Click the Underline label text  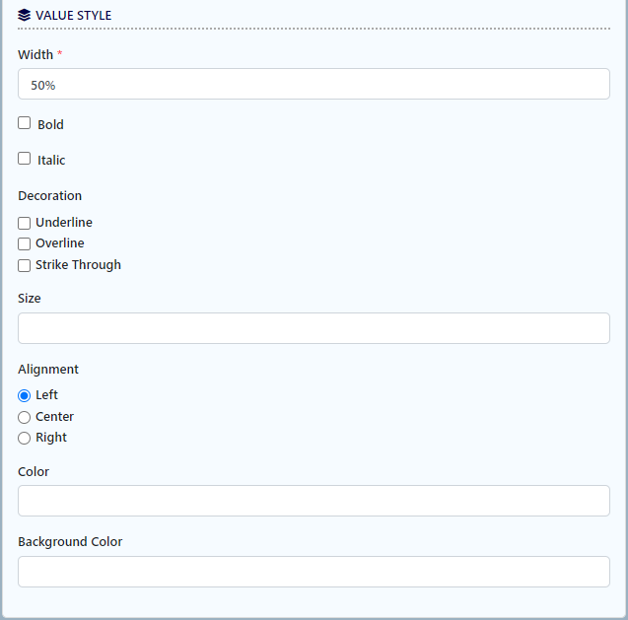(x=64, y=223)
